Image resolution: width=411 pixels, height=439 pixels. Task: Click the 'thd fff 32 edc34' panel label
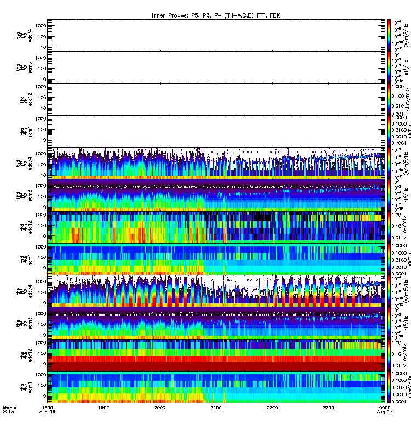pyautogui.click(x=24, y=163)
